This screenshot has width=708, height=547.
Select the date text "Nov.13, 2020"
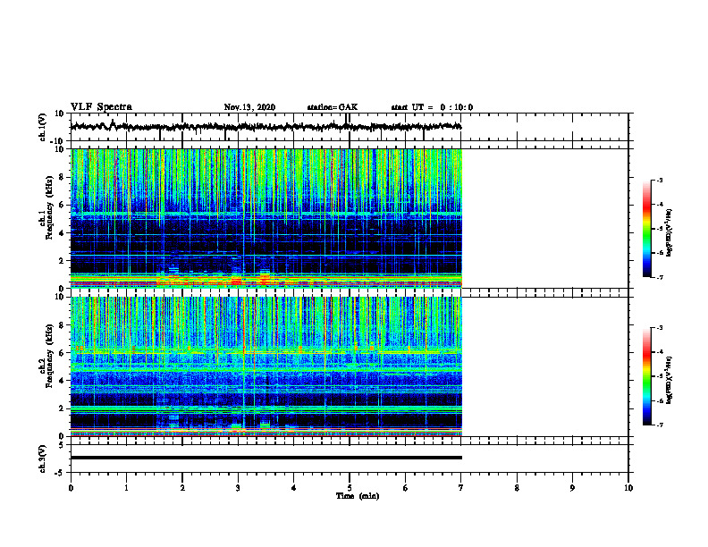(x=249, y=107)
